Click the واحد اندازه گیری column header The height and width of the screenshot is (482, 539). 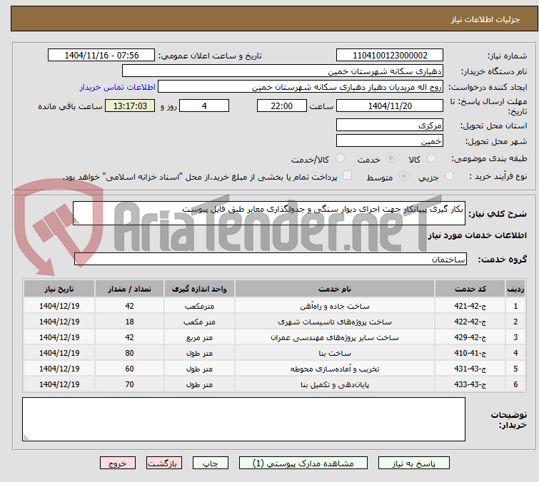pos(199,289)
